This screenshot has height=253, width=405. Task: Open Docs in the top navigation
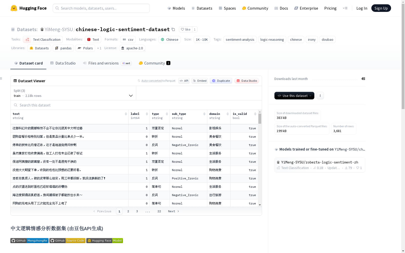click(x=281, y=8)
